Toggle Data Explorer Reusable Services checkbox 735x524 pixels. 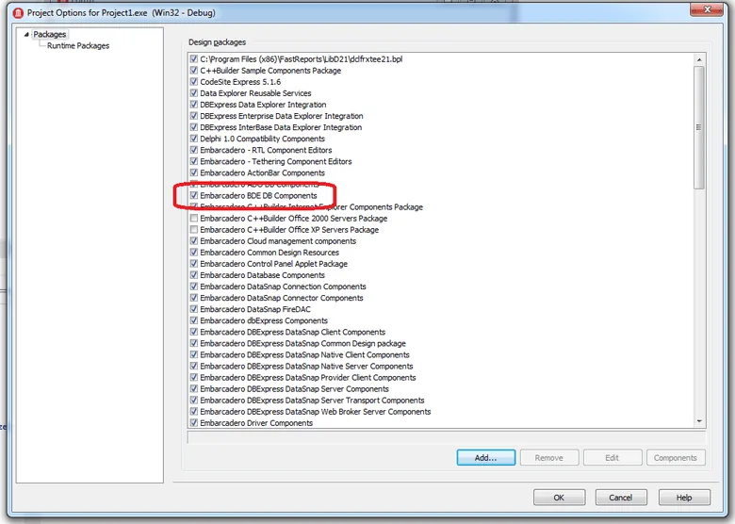(194, 93)
